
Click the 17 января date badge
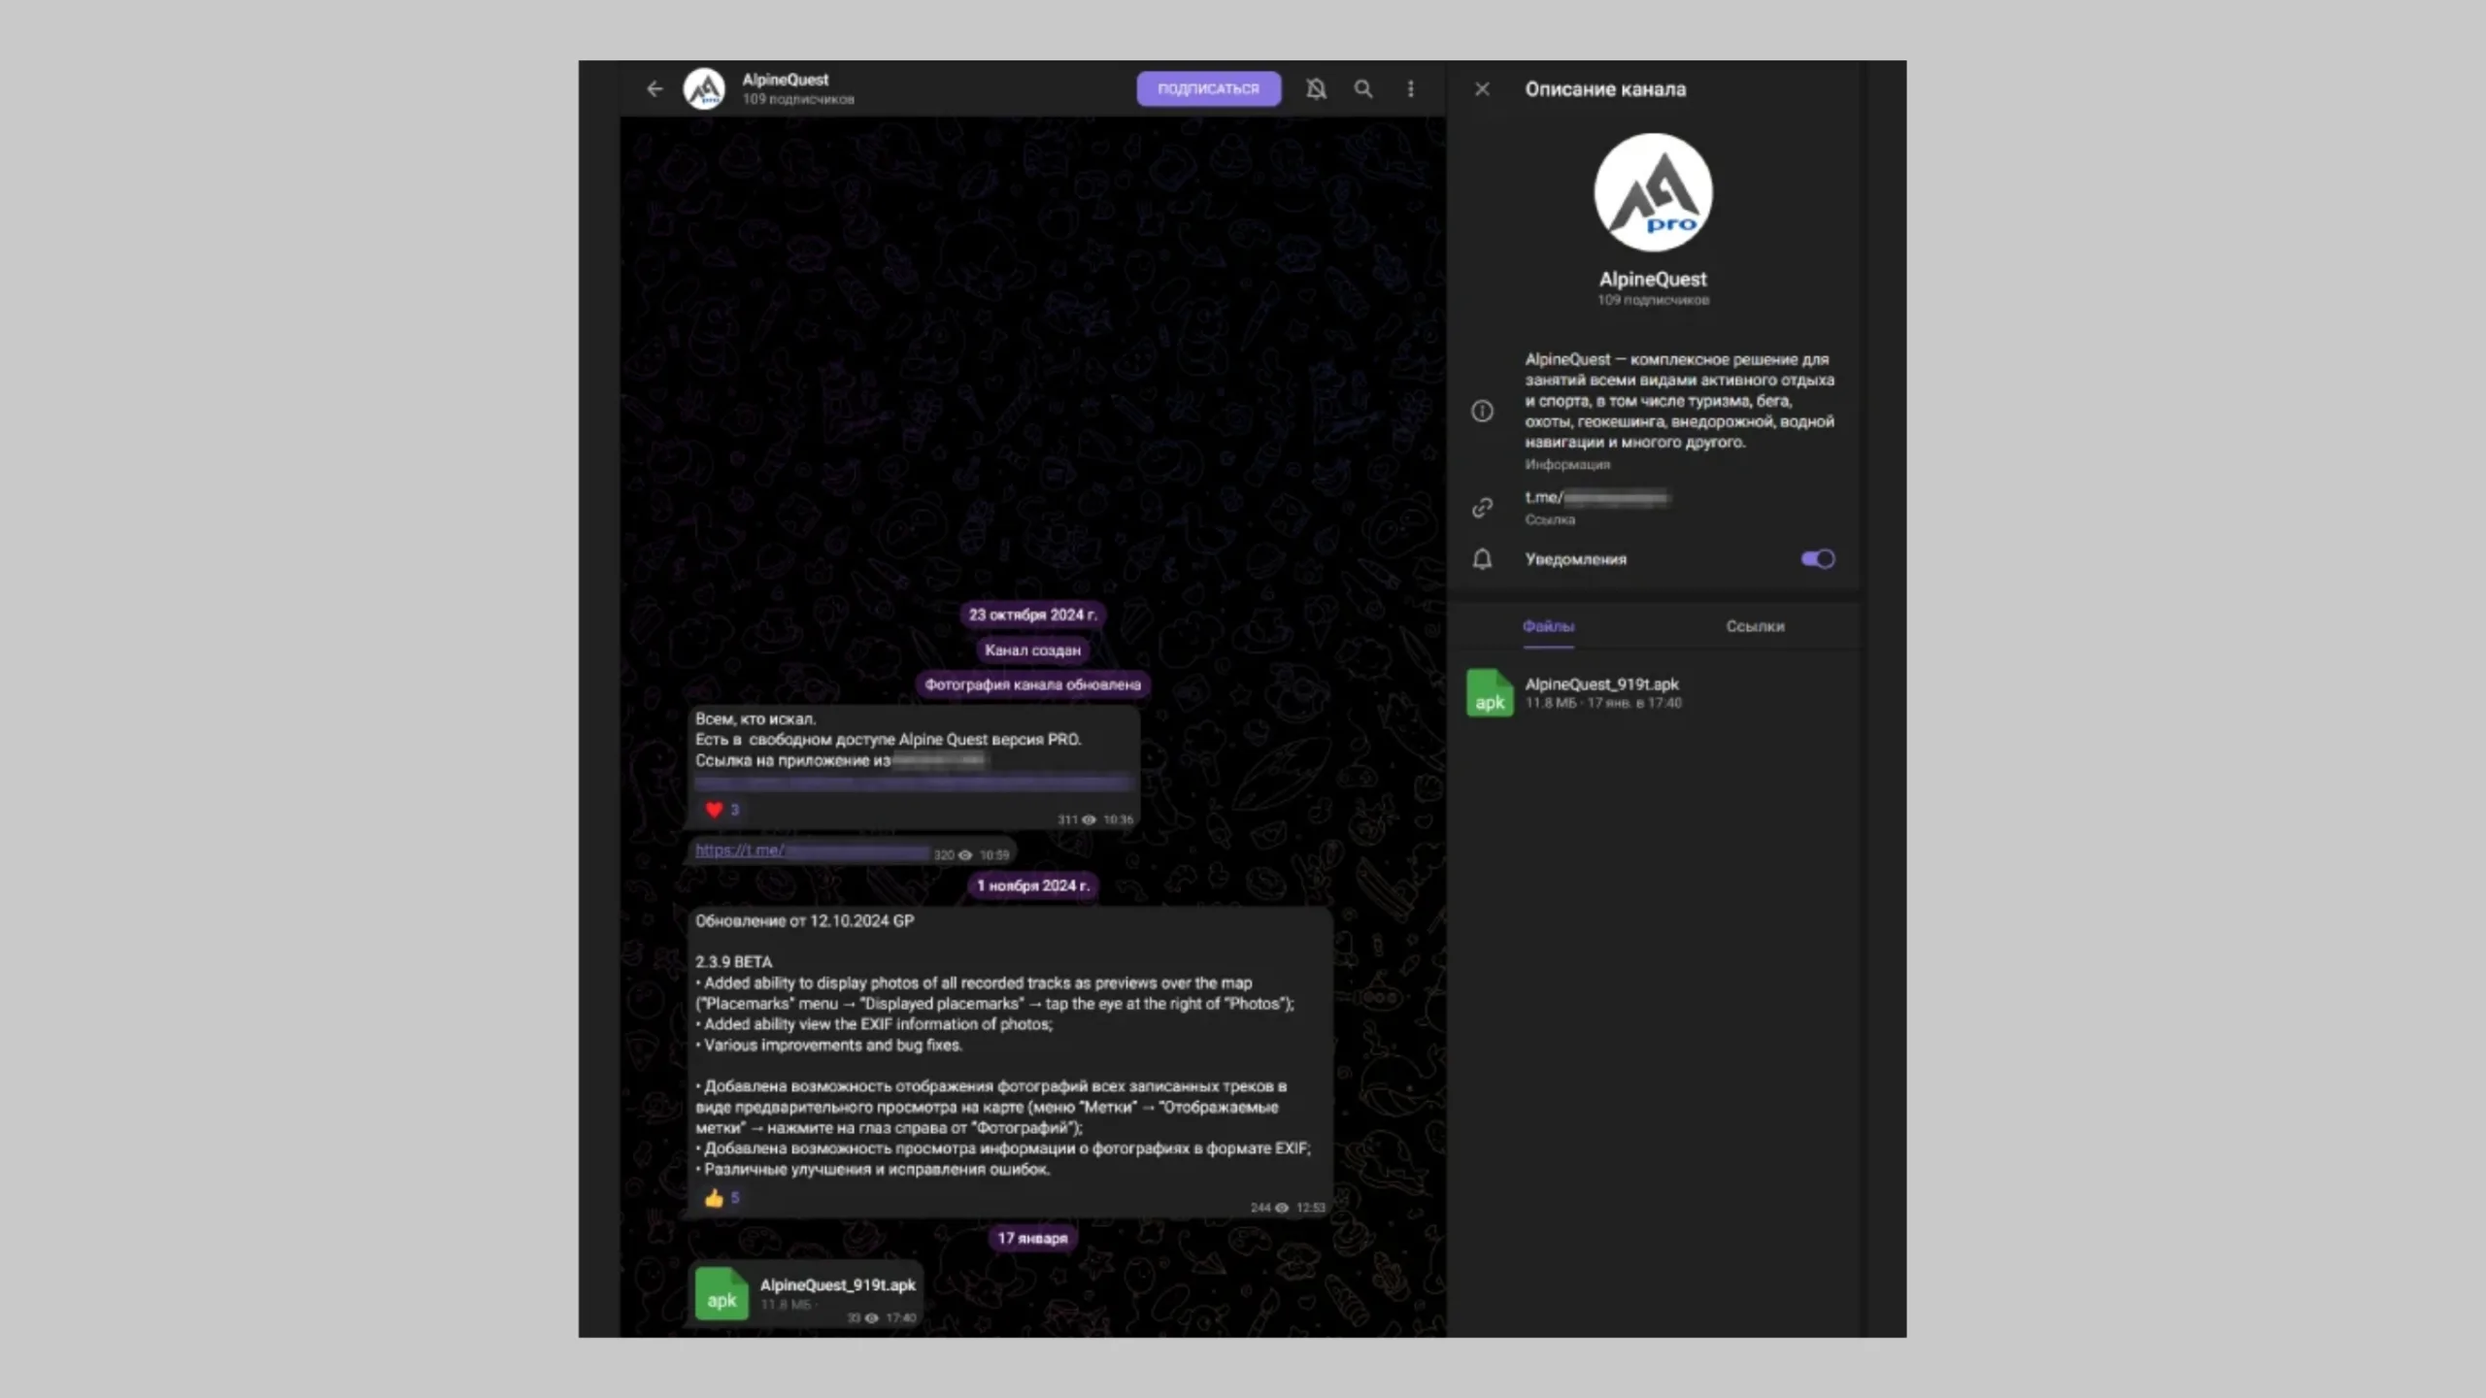tap(1032, 1238)
